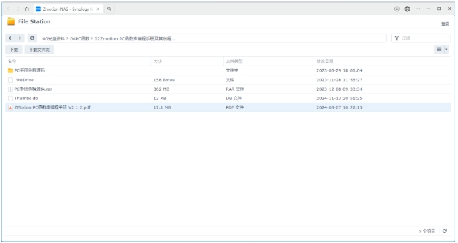The width and height of the screenshot is (458, 243).
Task: Click the date 2023-06-29 18:06:04
Action: coord(339,70)
